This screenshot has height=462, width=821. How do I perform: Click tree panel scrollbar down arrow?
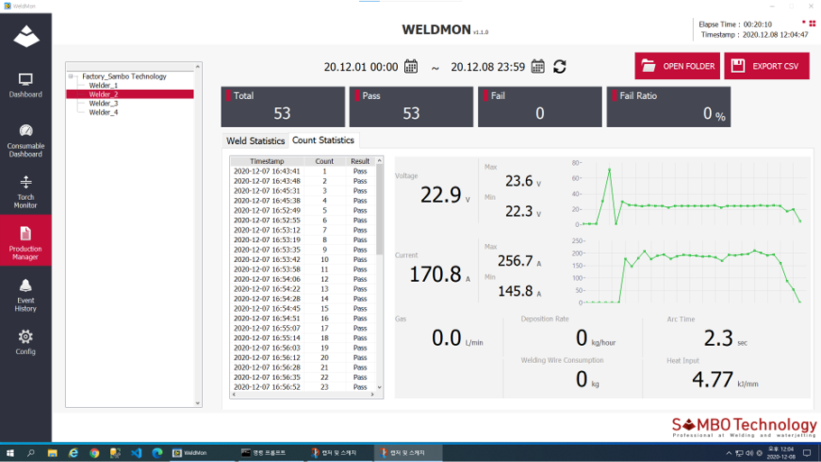198,403
